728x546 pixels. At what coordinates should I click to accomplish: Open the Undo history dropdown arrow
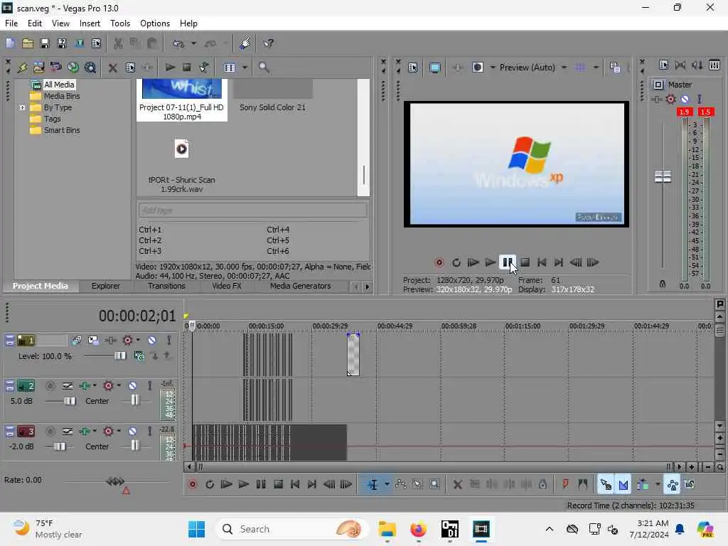193,43
